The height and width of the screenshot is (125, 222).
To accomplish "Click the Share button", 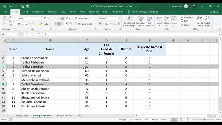I will [214, 12].
